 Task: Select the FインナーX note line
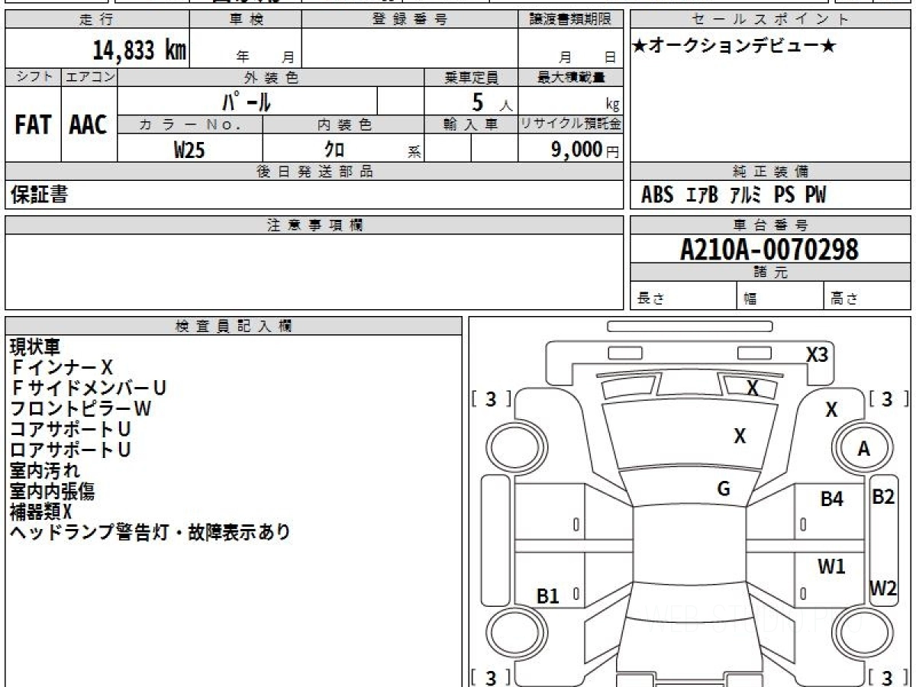point(62,368)
